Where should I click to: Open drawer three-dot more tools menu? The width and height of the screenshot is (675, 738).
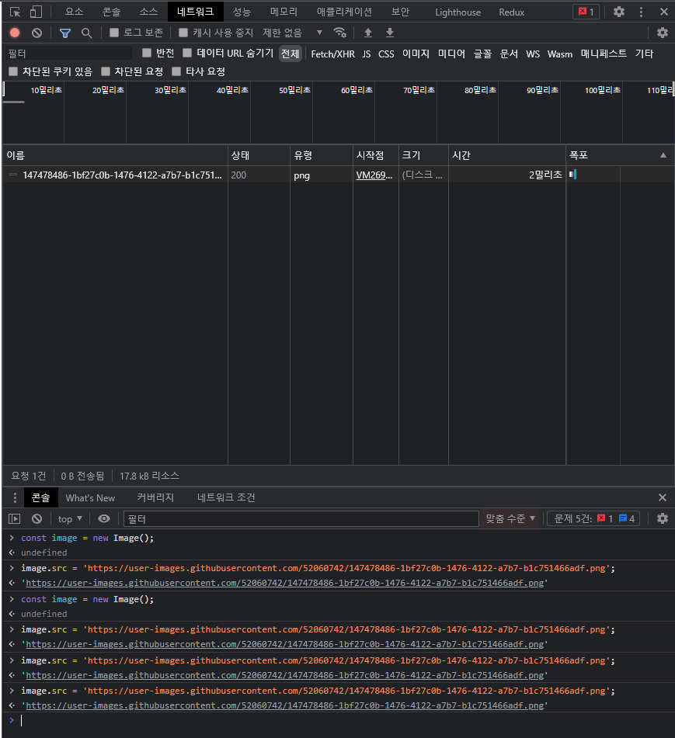(15, 497)
